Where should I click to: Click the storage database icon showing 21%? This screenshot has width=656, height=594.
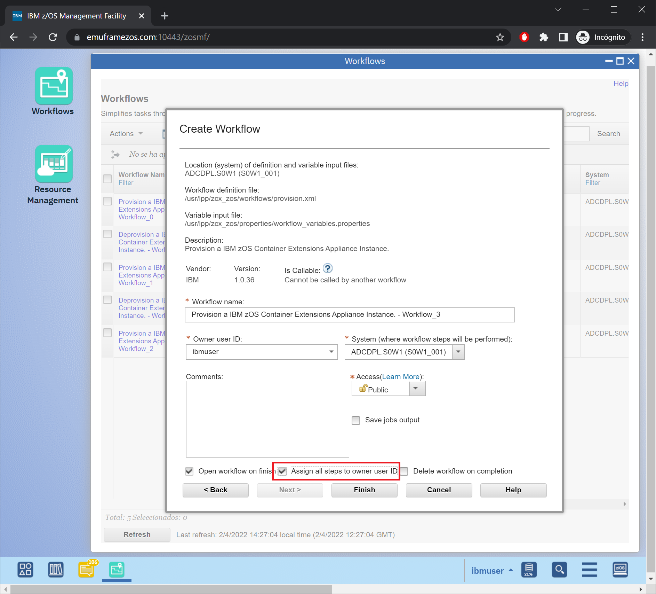click(x=529, y=570)
